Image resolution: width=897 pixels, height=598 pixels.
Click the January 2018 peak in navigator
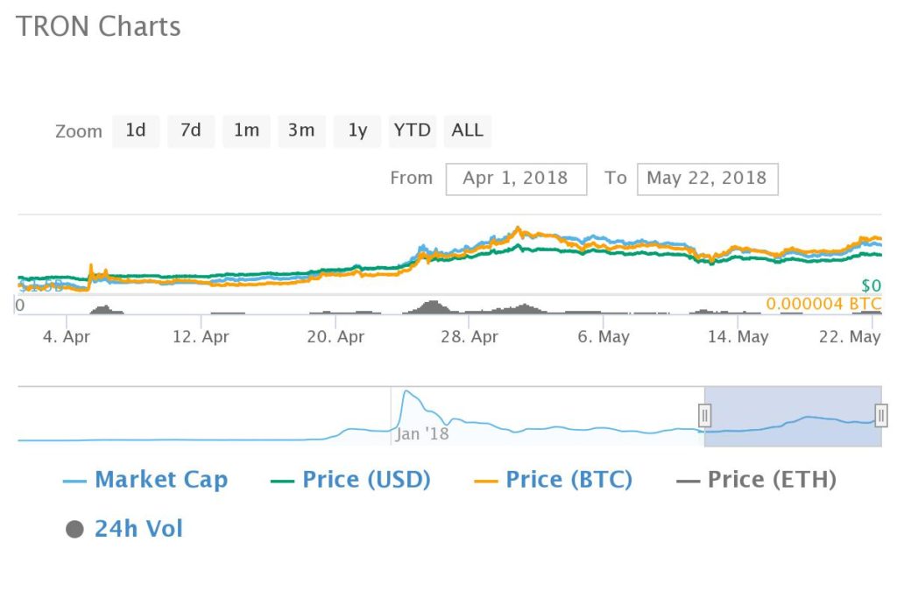406,392
